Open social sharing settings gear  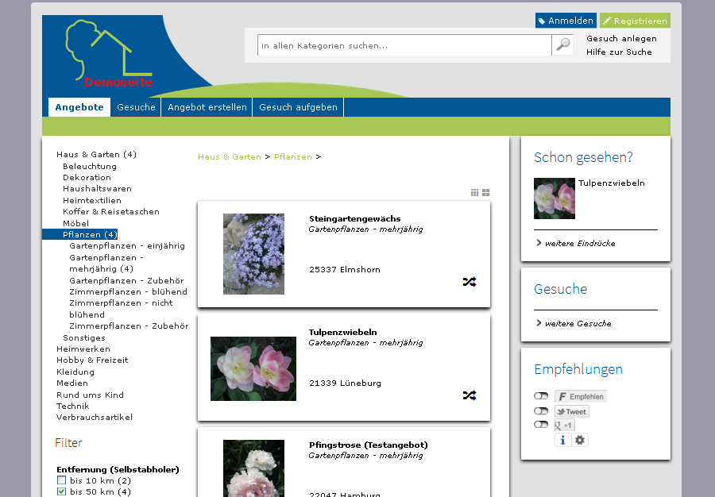click(580, 440)
